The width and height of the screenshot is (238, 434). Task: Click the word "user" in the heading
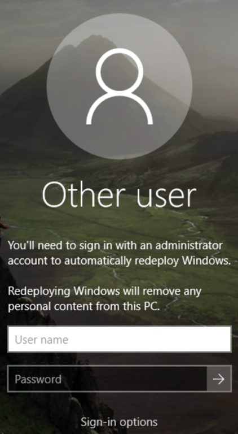click(166, 198)
